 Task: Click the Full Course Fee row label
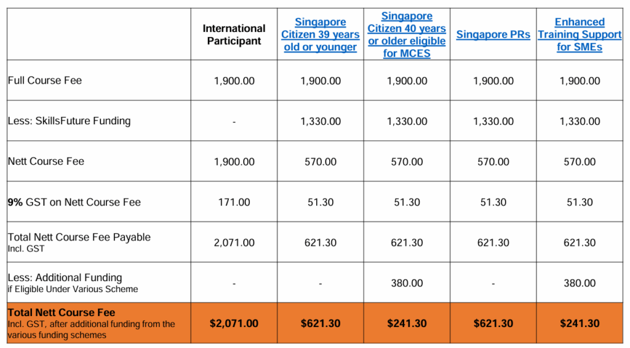[45, 81]
